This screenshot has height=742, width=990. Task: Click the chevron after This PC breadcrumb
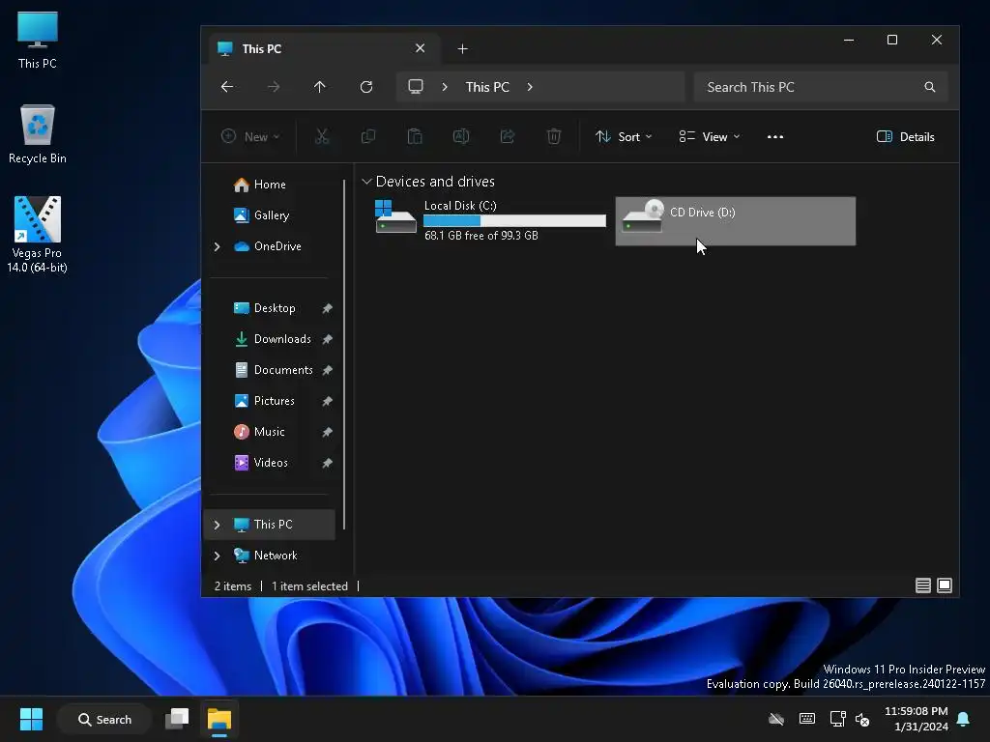pos(530,87)
